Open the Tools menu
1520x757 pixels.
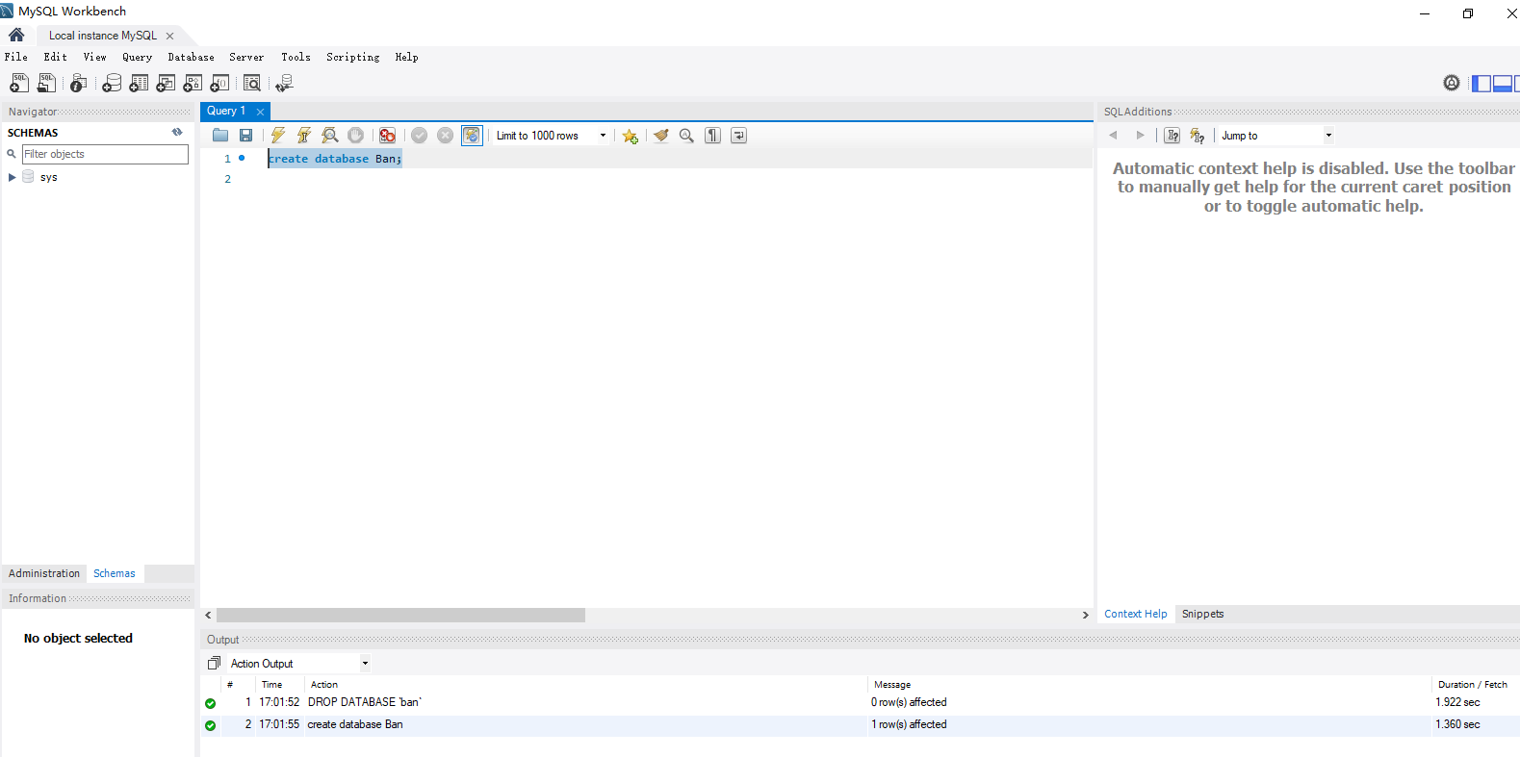pos(296,57)
